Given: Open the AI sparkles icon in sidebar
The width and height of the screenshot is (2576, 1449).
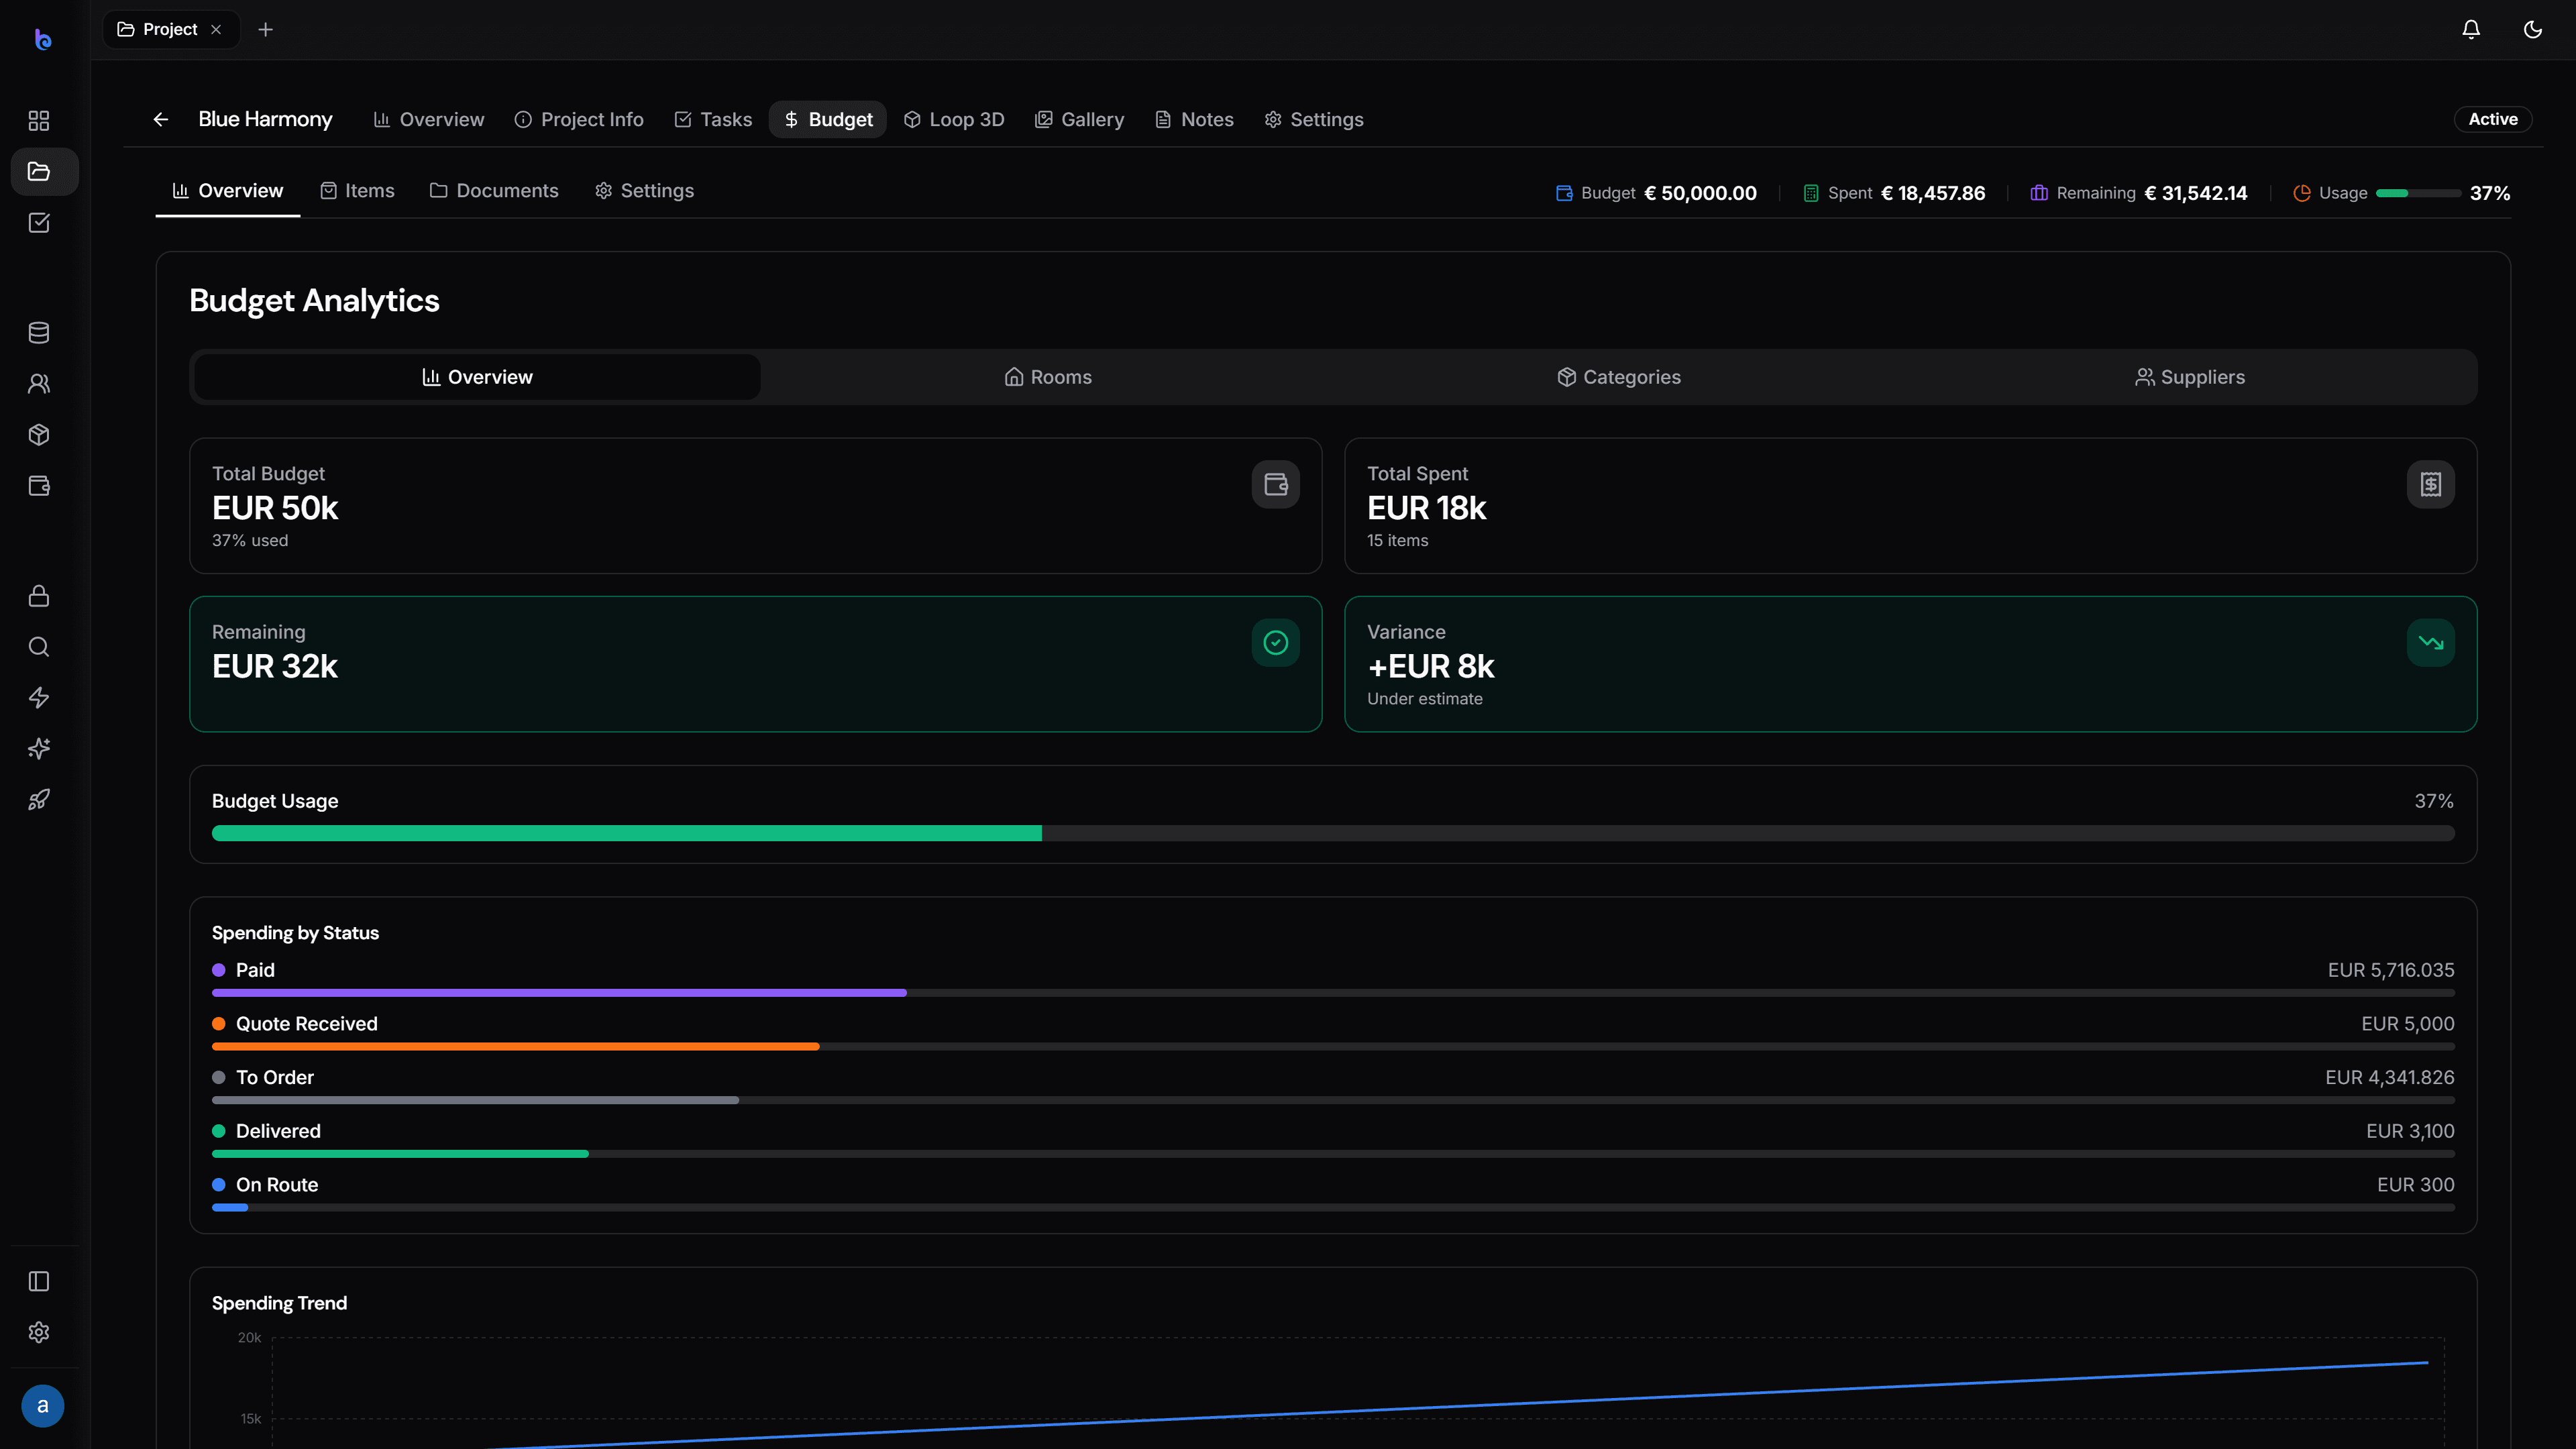Looking at the screenshot, I should 39,749.
